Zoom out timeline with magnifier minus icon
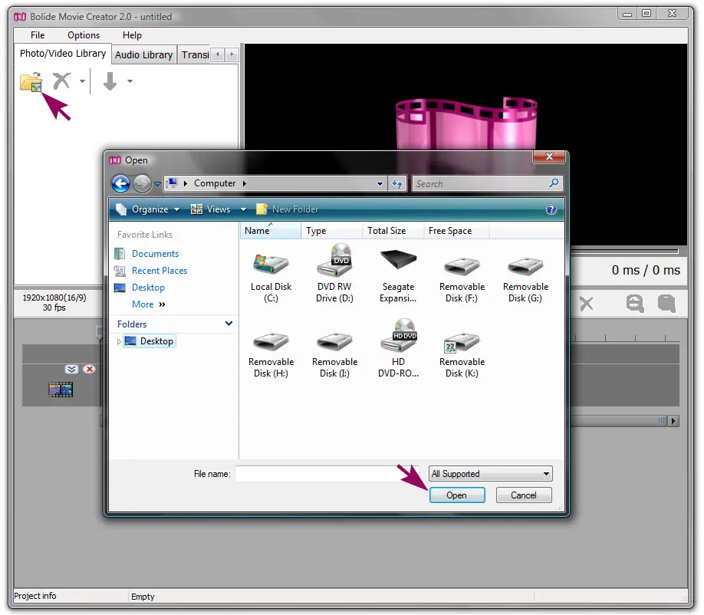This screenshot has width=704, height=615. click(635, 304)
